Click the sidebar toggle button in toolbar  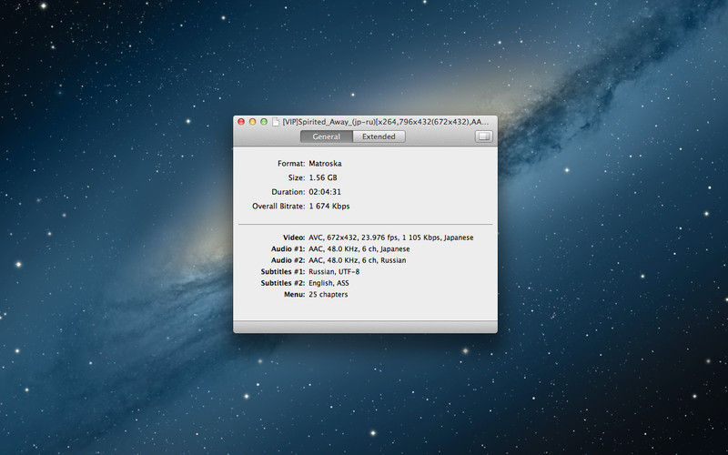(x=483, y=136)
